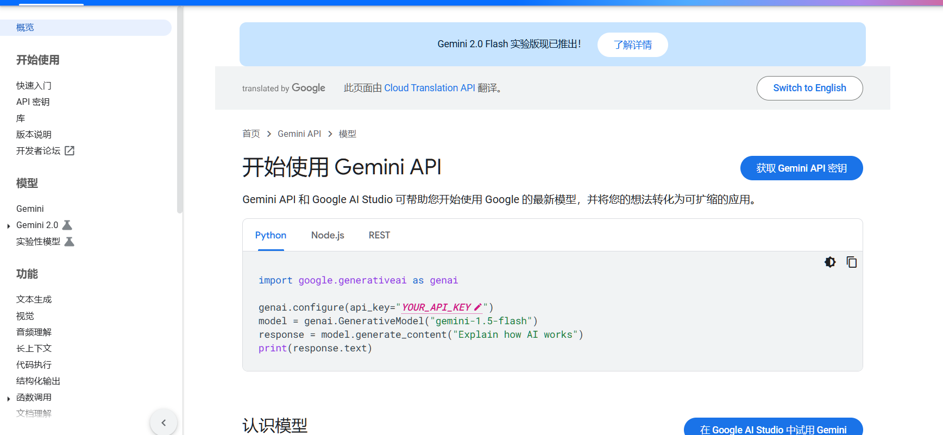943x435 pixels.
Task: Click external link icon beside 开发者论坛
Action: tap(70, 150)
